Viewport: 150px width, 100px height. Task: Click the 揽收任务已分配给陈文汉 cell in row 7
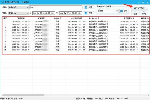pos(98,39)
